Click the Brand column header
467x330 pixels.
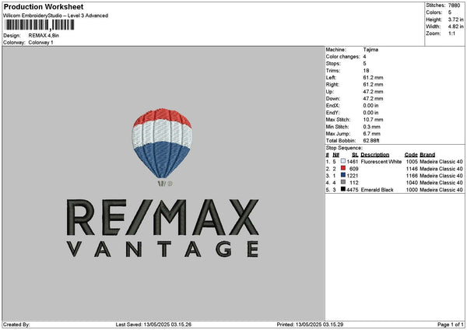coord(427,154)
